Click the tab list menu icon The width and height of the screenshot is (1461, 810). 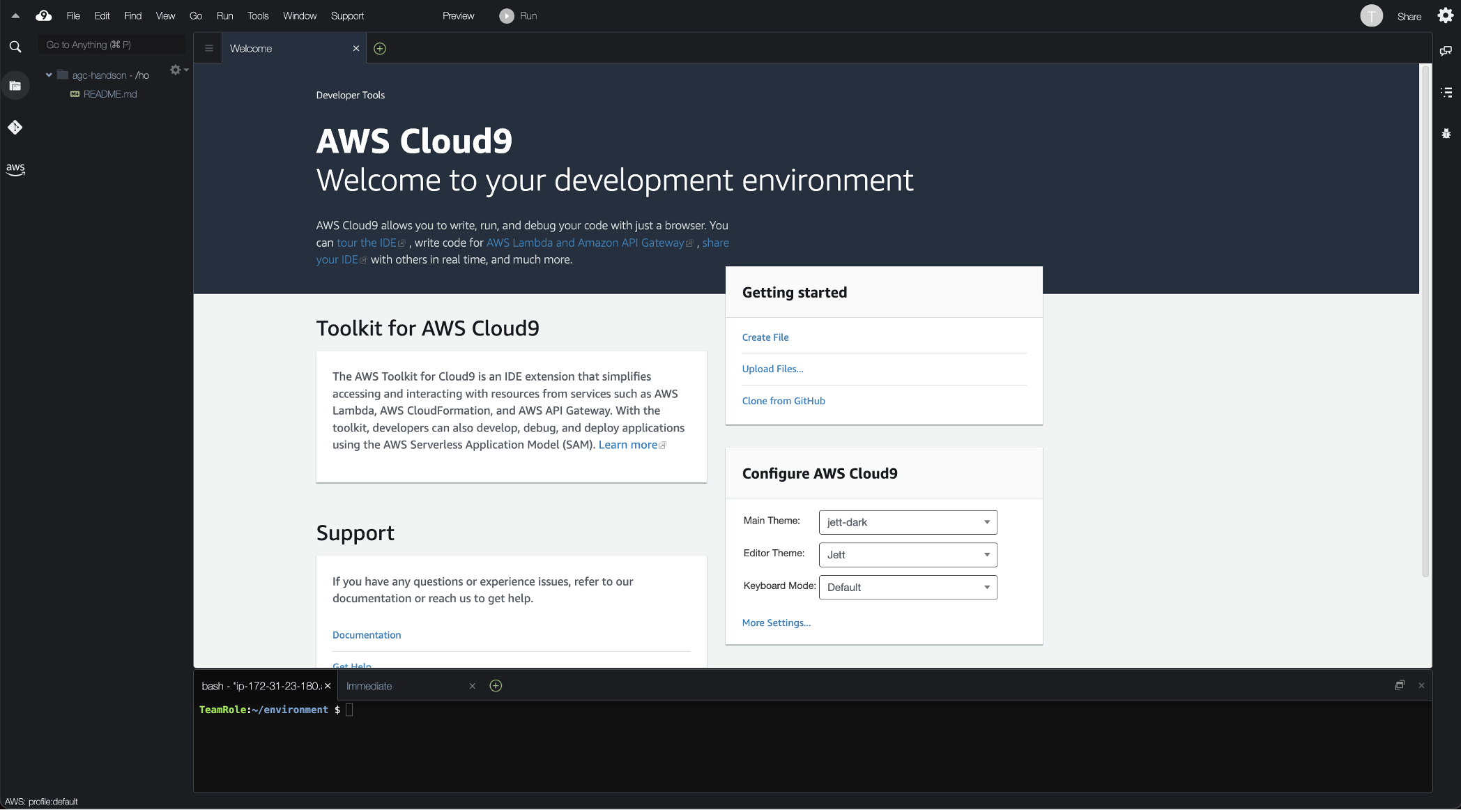[x=208, y=48]
